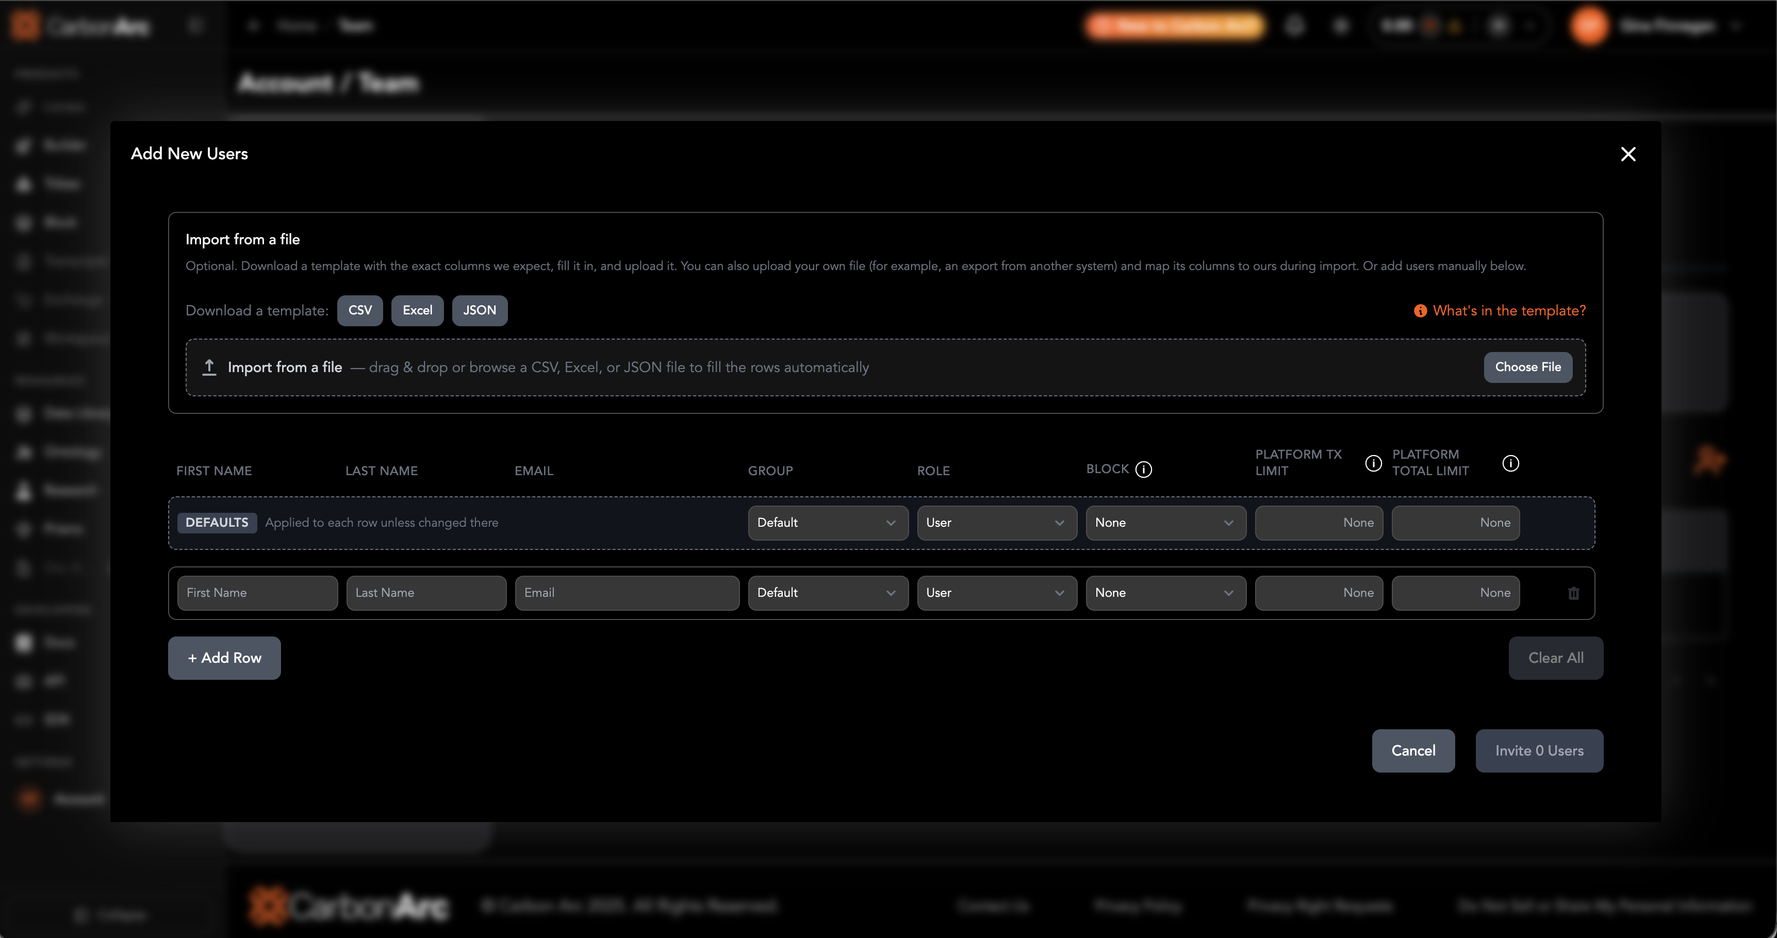The height and width of the screenshot is (938, 1777).
Task: Click the Platform TX Limit info icon
Action: (x=1373, y=463)
